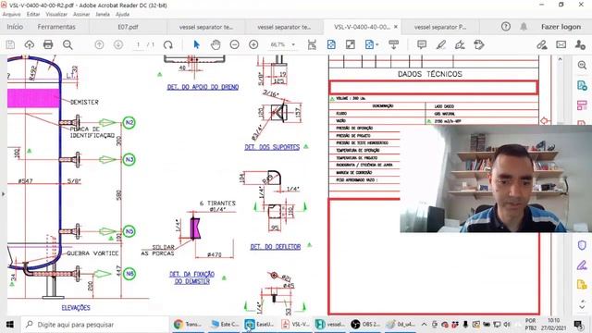Open the Export PDF tool in right panel
The width and height of the screenshot is (592, 333).
[x=582, y=85]
